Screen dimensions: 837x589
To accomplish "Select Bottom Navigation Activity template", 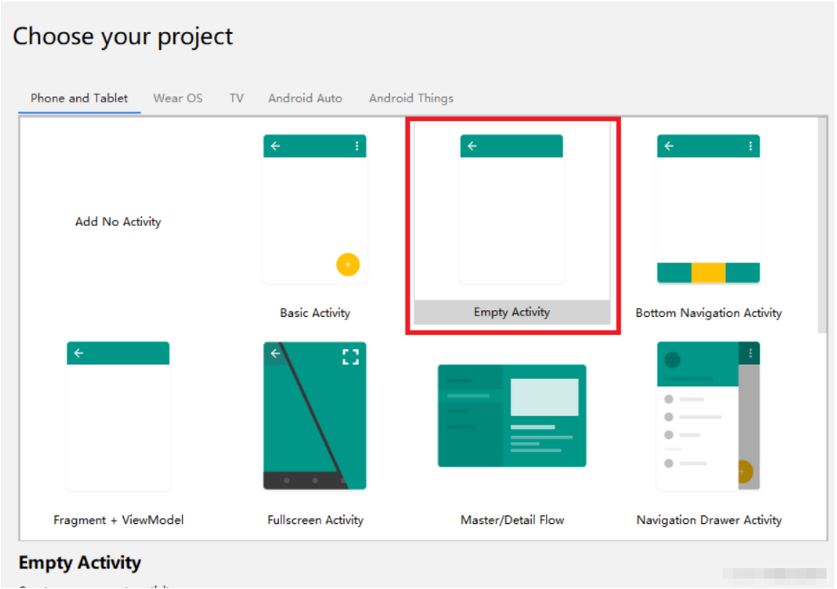I will pos(708,209).
